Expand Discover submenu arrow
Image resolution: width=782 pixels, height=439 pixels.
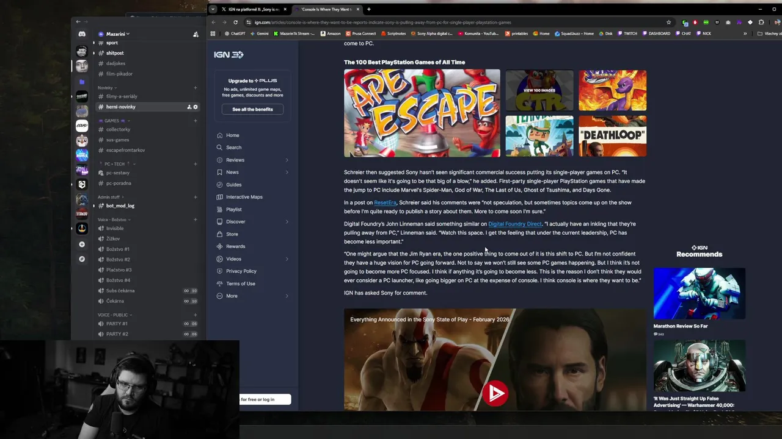click(x=287, y=221)
